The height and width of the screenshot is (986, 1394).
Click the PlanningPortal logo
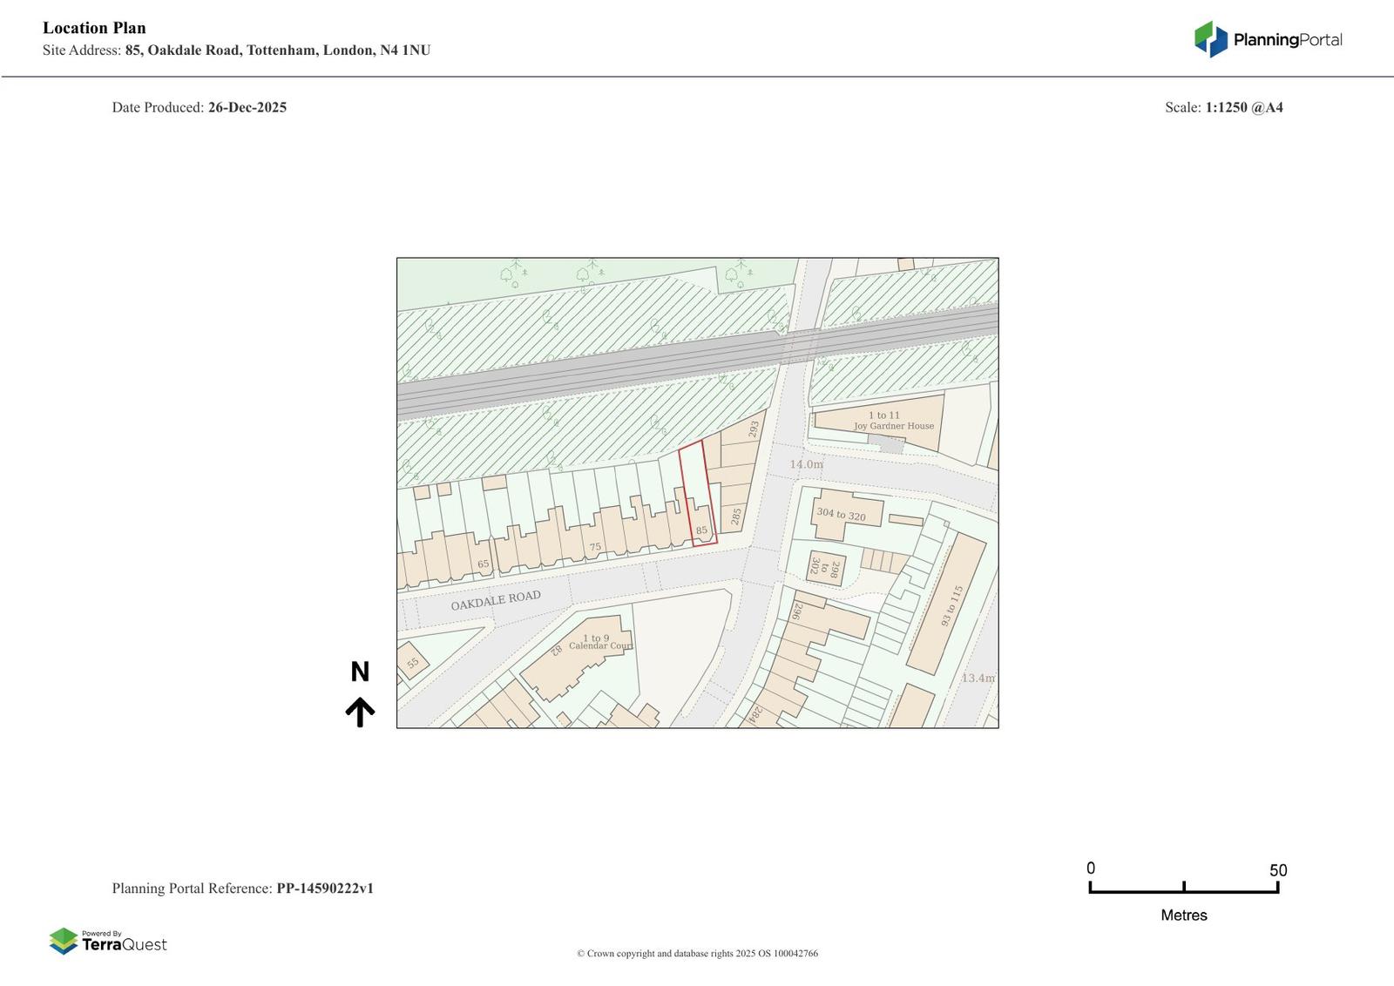tap(1267, 39)
